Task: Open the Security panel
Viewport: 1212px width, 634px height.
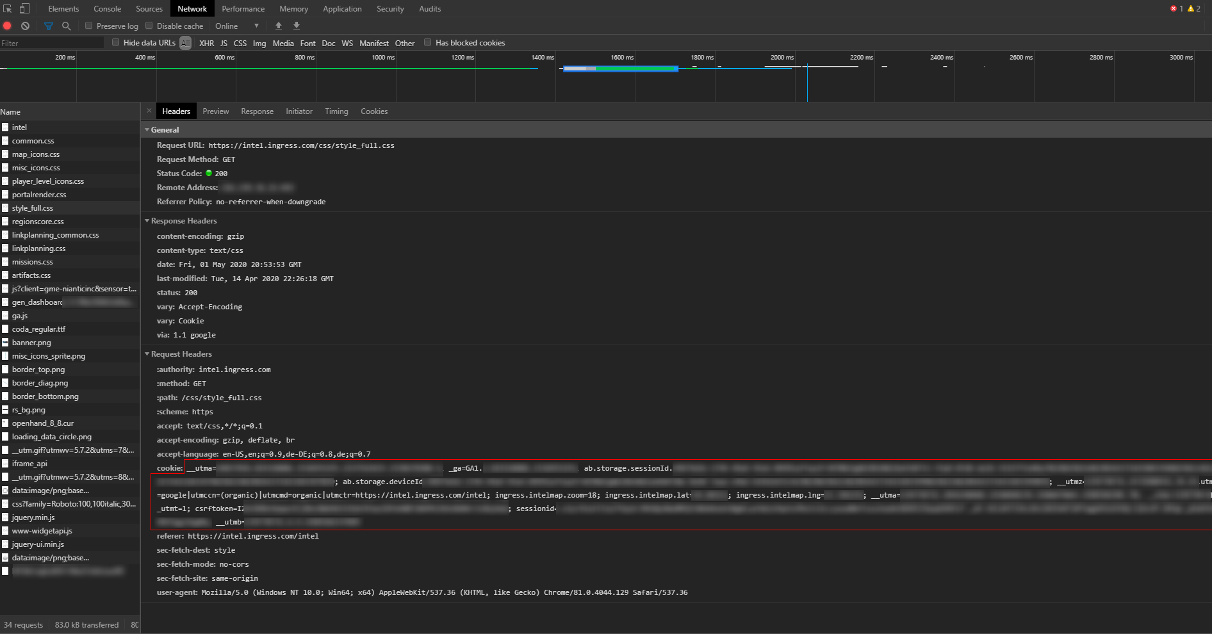Action: coord(390,8)
